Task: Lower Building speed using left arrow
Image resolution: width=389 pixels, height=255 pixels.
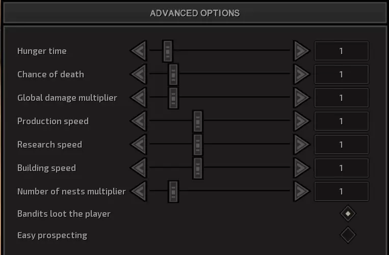Action: pyautogui.click(x=139, y=168)
